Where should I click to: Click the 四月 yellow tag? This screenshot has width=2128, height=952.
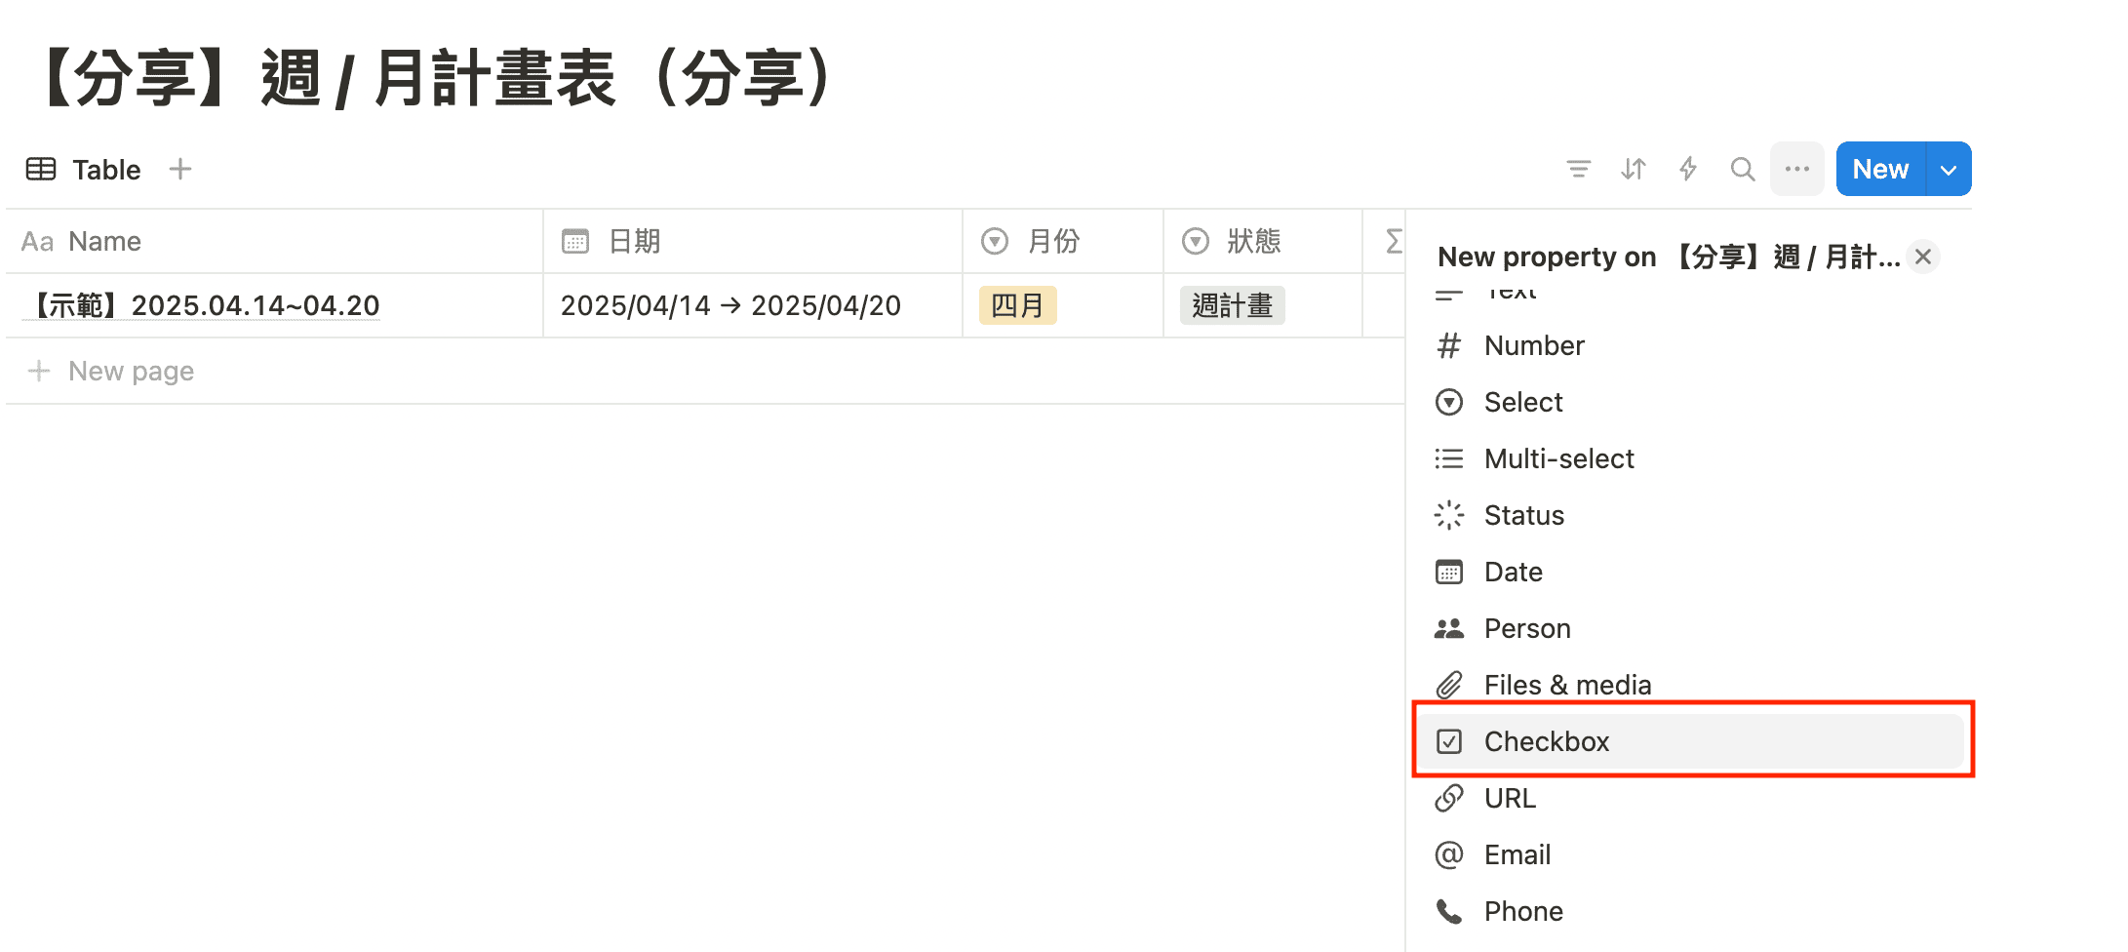[1017, 305]
